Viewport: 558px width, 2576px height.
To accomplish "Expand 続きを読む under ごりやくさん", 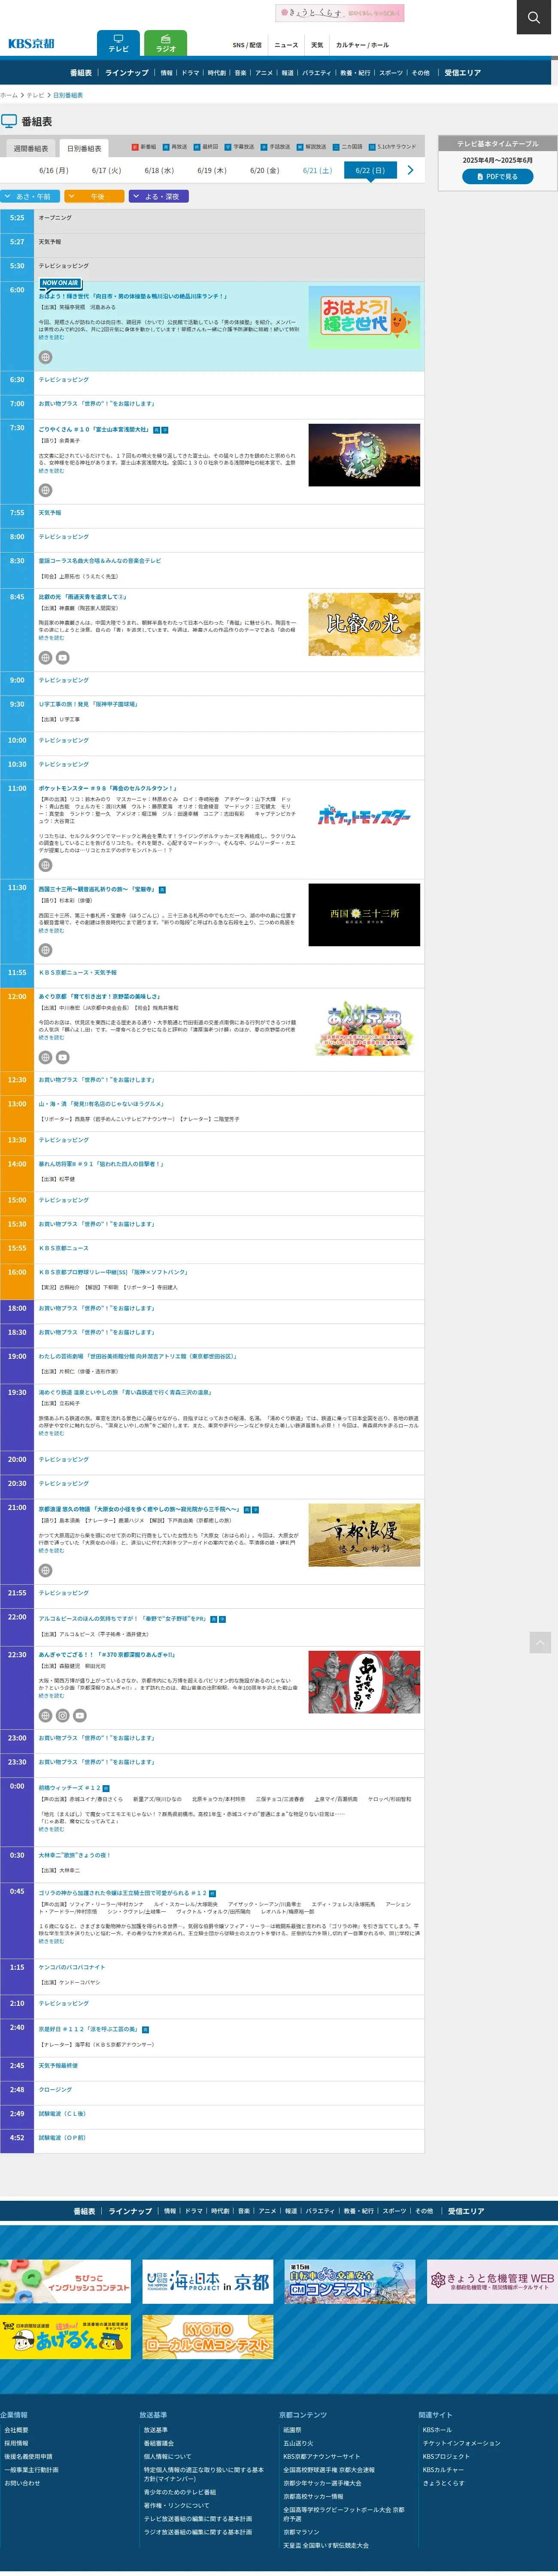I will point(51,470).
